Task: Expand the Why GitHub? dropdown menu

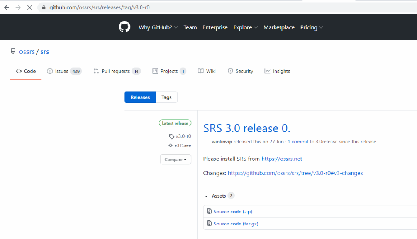Action: coord(158,27)
